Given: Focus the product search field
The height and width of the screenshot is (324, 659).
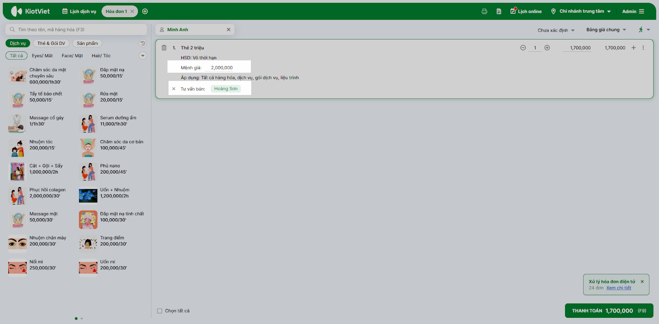Looking at the screenshot, I should click(76, 30).
